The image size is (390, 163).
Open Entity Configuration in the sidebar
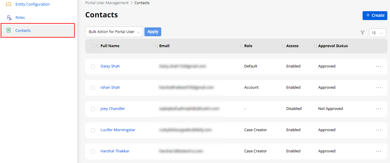(32, 4)
